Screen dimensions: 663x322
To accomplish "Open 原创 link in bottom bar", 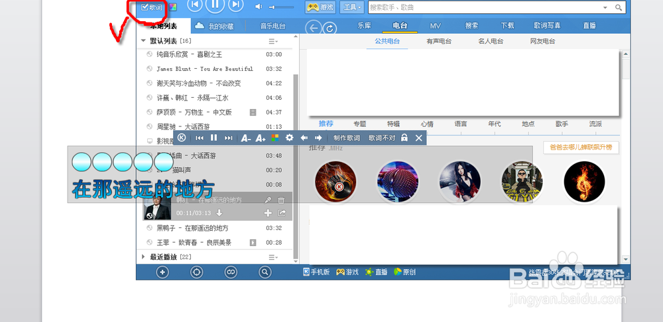I will coord(404,272).
